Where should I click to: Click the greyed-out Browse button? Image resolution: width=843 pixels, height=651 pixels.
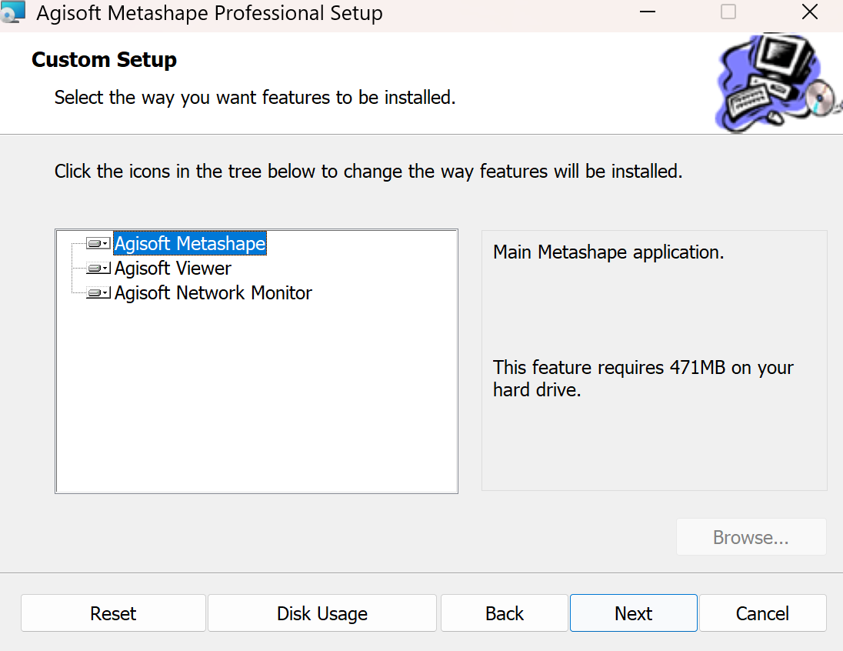[x=751, y=537]
